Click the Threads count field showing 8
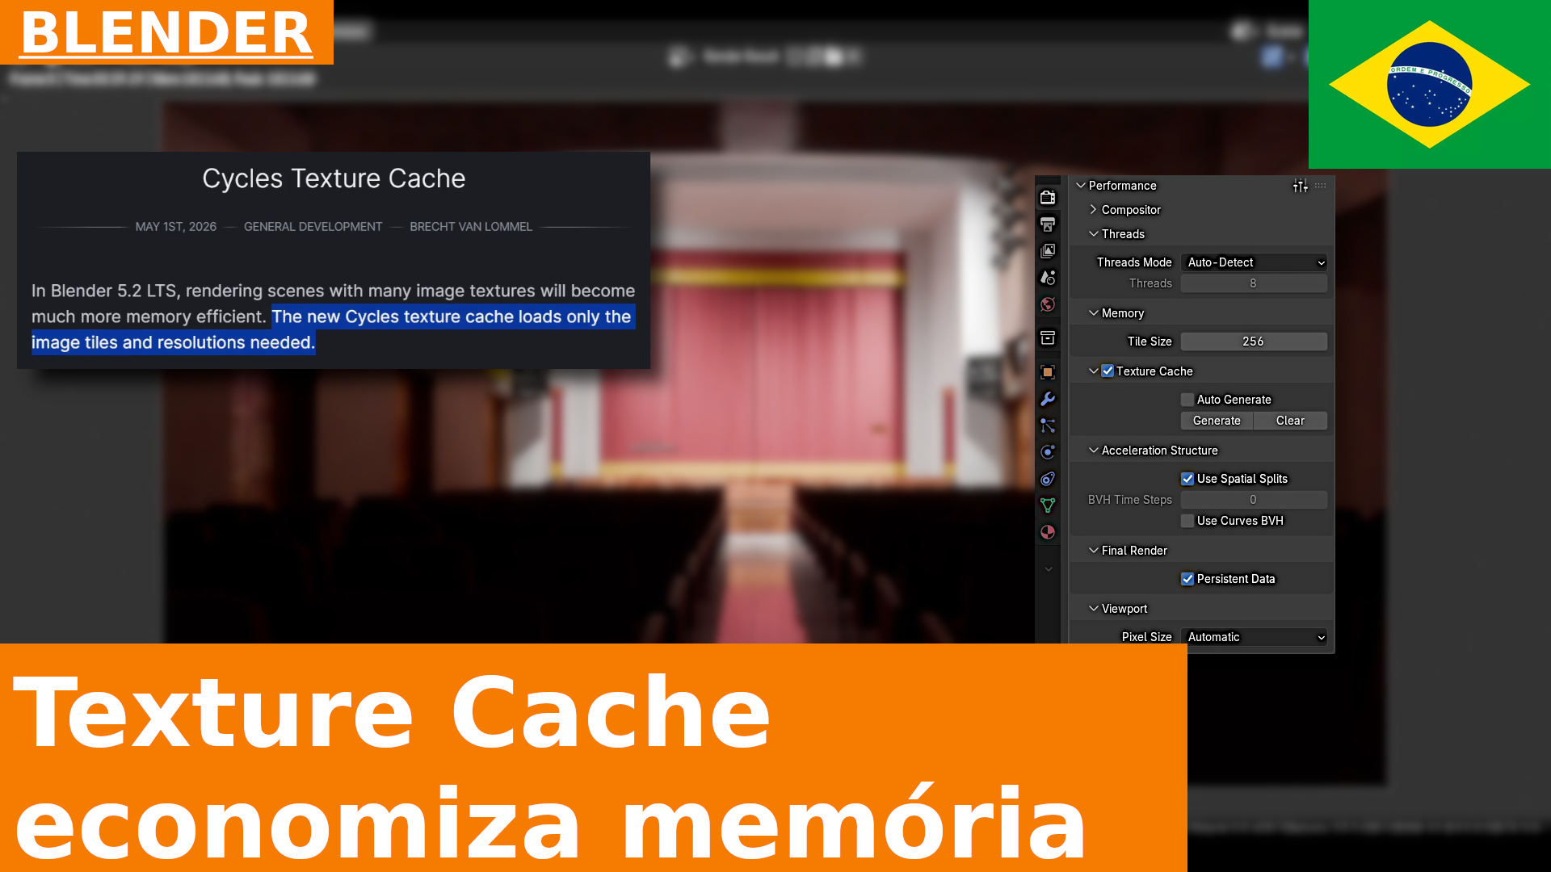The height and width of the screenshot is (872, 1551). [1254, 283]
